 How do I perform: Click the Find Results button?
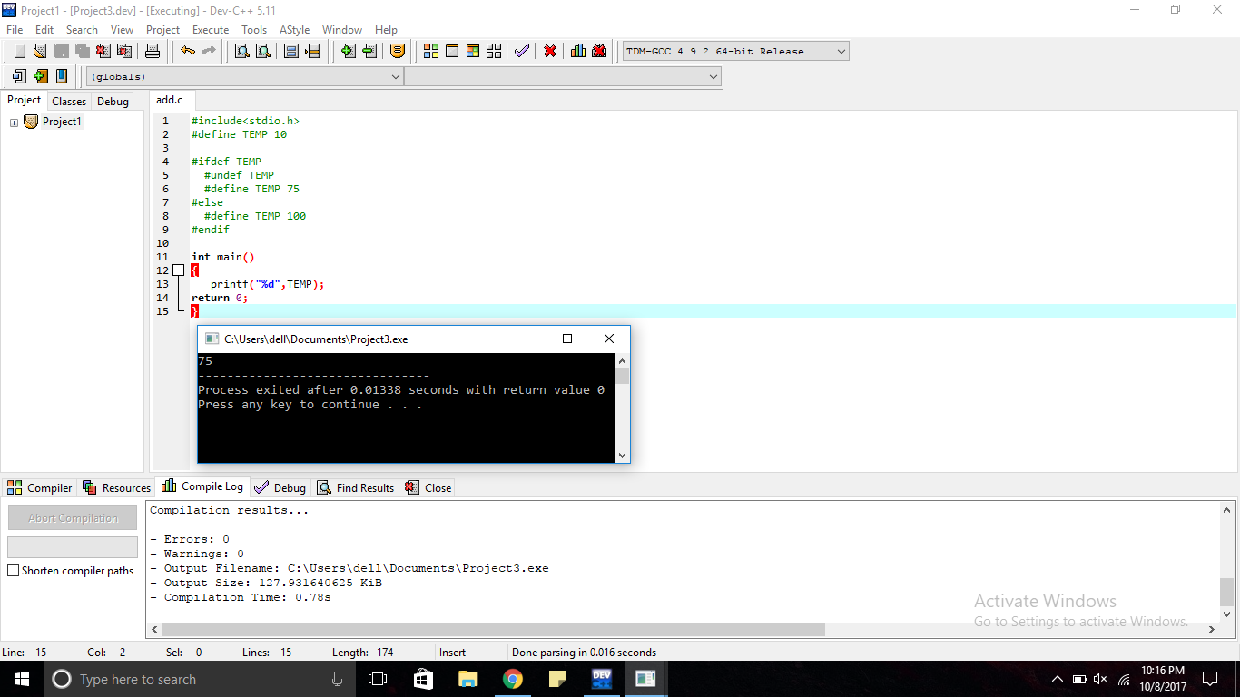click(355, 487)
